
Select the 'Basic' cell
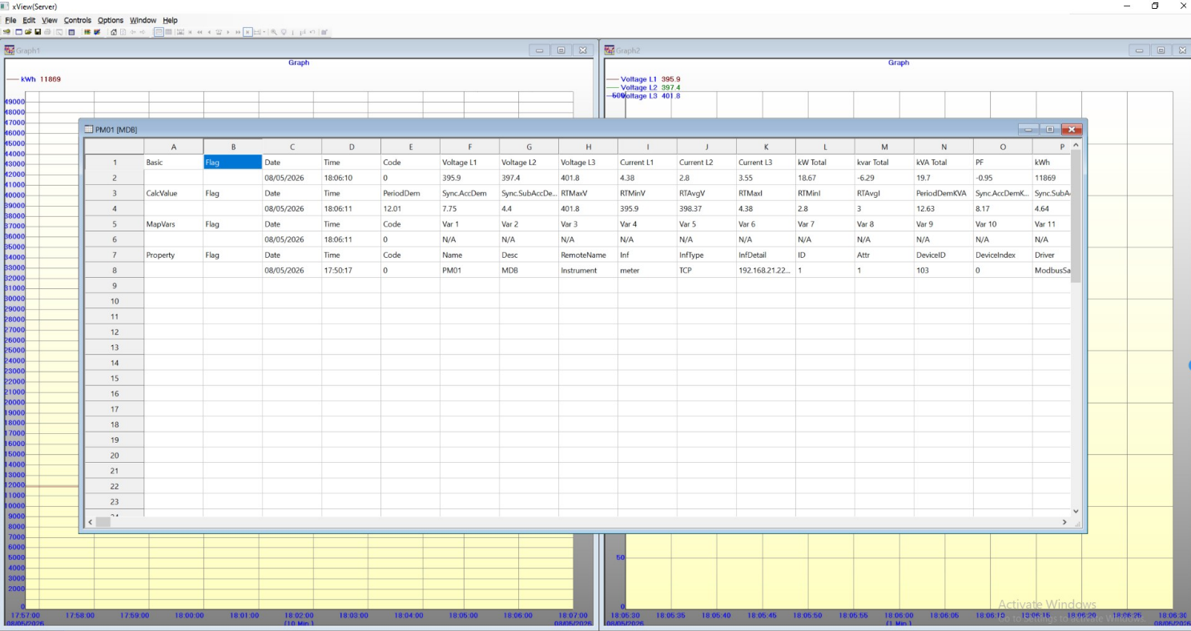(174, 162)
